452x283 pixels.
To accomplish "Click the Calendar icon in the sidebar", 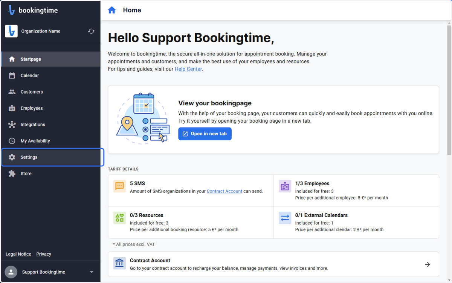I will 12,75.
